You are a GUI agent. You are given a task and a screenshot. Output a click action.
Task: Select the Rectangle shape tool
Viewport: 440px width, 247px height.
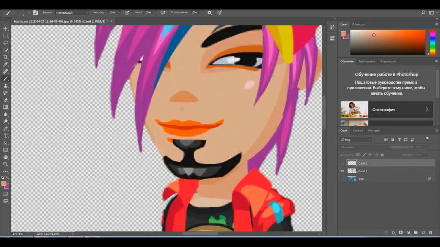point(5,150)
